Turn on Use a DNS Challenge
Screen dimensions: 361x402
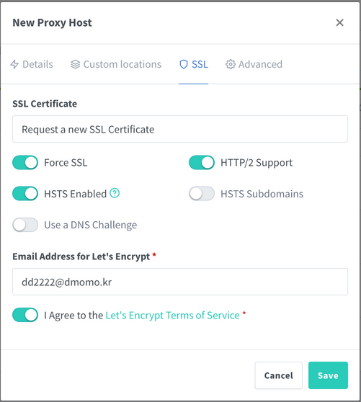25,225
